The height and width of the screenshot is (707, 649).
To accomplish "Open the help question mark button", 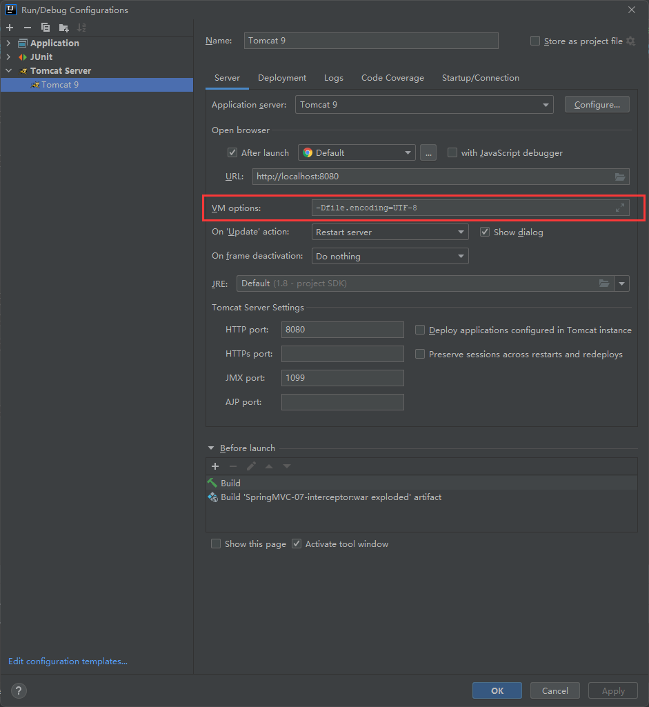I will [x=19, y=690].
